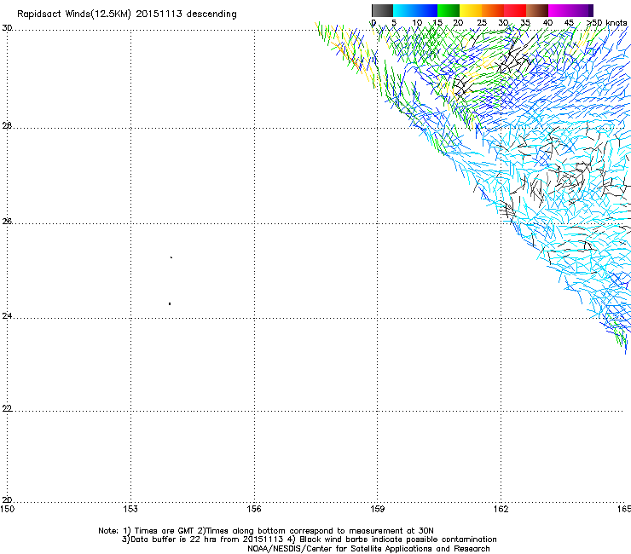
Task: Click the title 'Rapidscat Winds(12.5KM) 20151113 descending'
Action: pyautogui.click(x=127, y=14)
